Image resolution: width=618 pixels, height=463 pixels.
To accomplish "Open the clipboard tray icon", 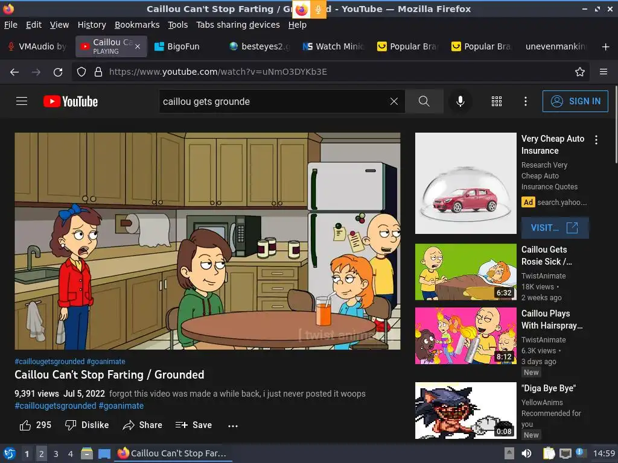I will (549, 453).
